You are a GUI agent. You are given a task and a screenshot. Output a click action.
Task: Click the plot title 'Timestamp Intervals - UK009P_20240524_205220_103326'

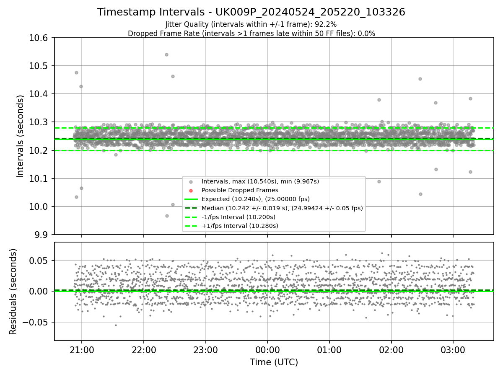point(251,12)
